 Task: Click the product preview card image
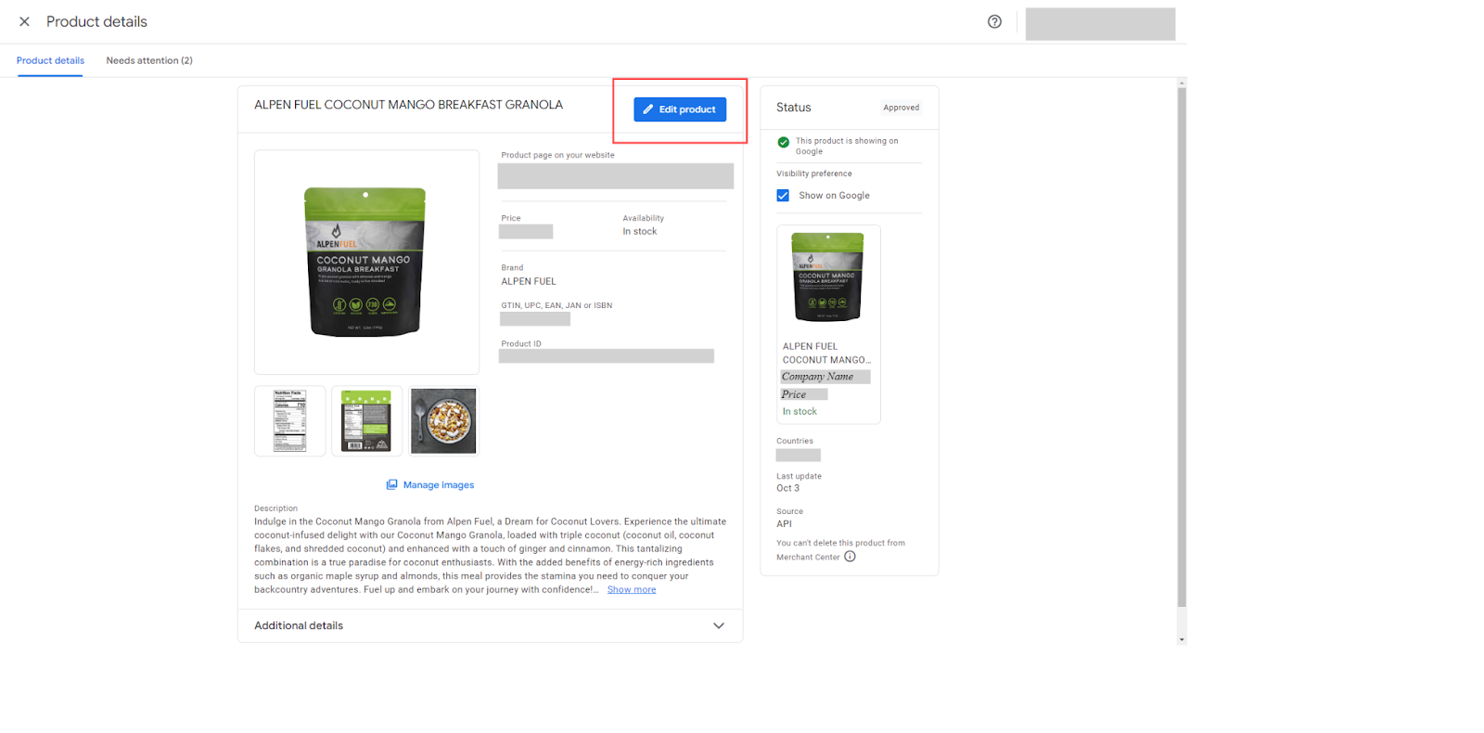827,277
